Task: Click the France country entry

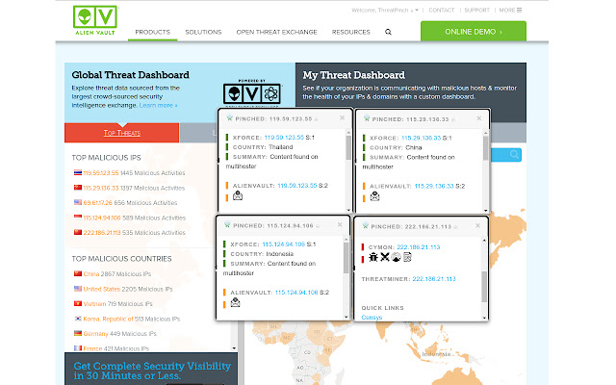Action: [x=92, y=348]
